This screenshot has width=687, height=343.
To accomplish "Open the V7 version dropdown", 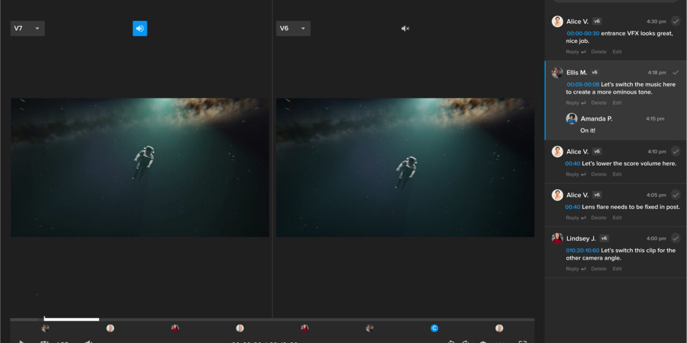I will (27, 28).
